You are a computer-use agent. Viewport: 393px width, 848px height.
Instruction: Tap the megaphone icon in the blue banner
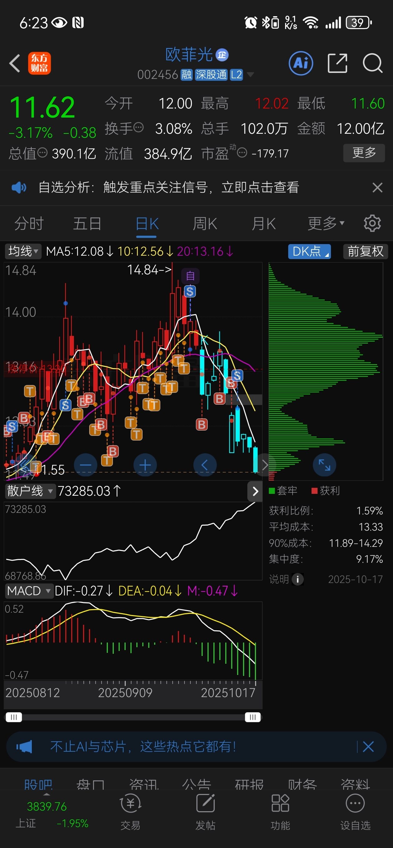point(25,746)
